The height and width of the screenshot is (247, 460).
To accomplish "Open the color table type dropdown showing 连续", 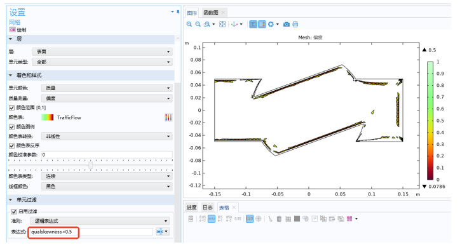I will coord(107,176).
